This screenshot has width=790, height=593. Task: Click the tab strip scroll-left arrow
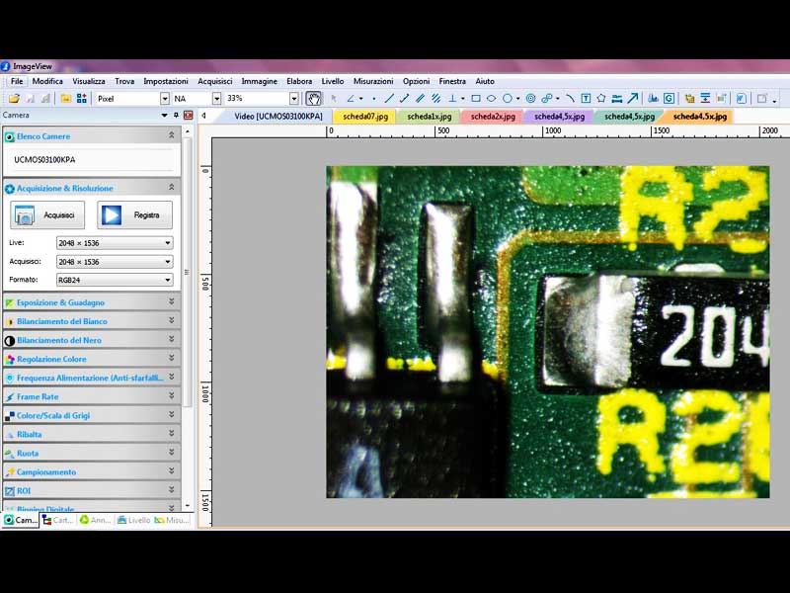[x=203, y=116]
